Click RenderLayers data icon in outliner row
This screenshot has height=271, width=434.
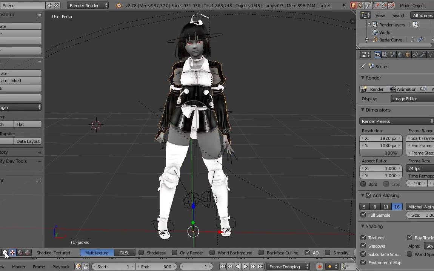[416, 24]
